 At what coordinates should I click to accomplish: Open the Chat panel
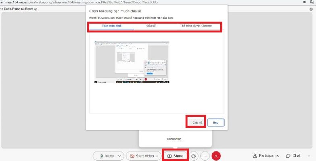pos(293,156)
